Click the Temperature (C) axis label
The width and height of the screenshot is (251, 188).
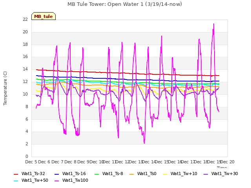coord(5,88)
